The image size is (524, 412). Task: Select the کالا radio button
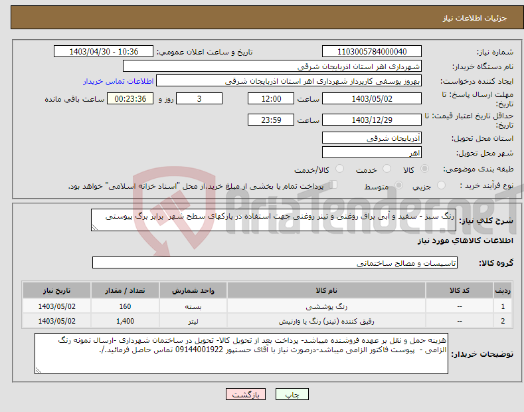424,169
